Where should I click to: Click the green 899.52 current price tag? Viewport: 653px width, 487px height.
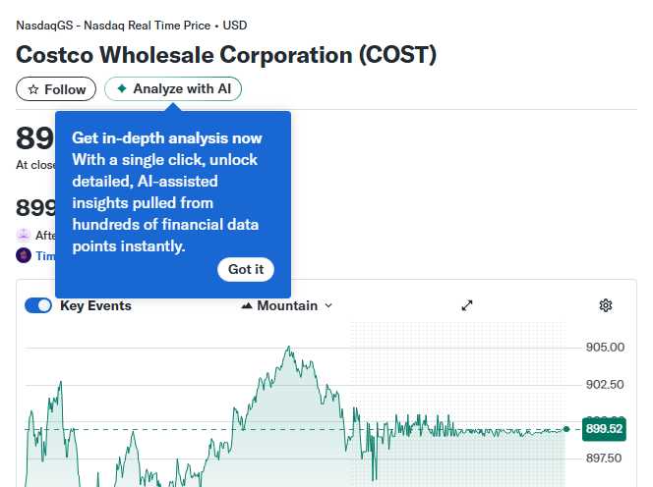pos(604,429)
